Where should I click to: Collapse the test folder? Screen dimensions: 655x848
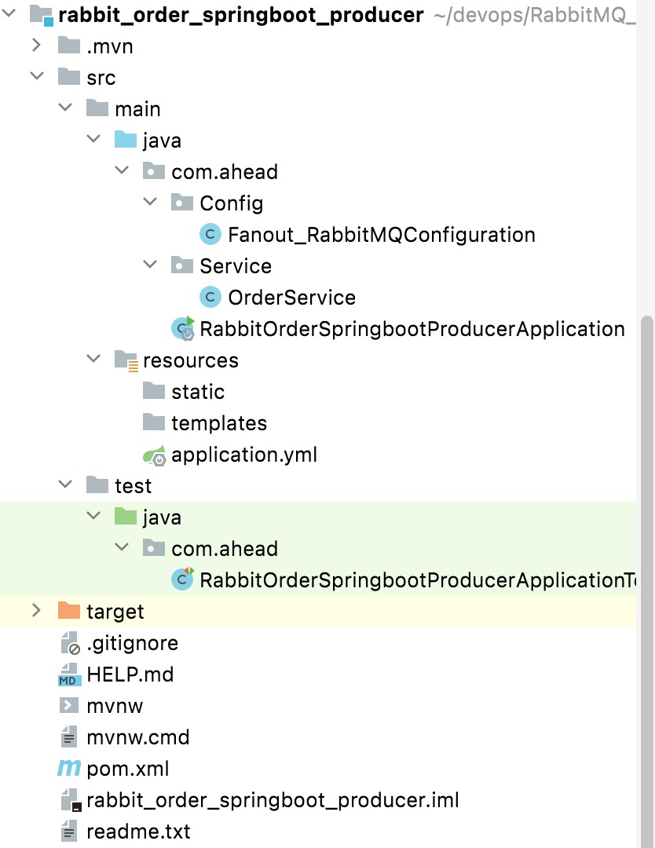pos(65,484)
